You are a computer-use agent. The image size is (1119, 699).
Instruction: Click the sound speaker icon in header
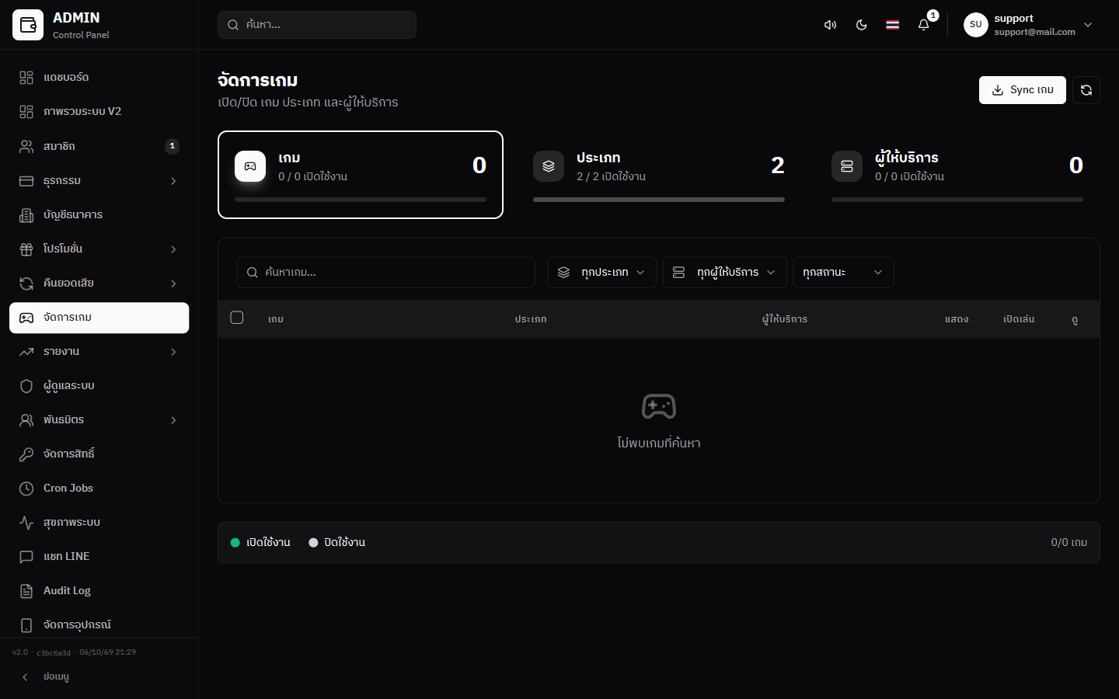(x=830, y=25)
